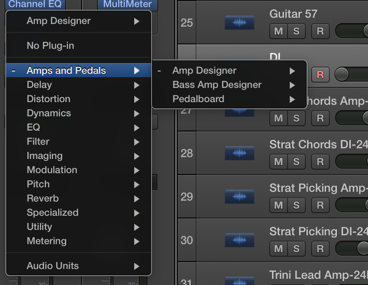Click the MultiMeter plug-in slot
The width and height of the screenshot is (368, 285).
click(127, 5)
